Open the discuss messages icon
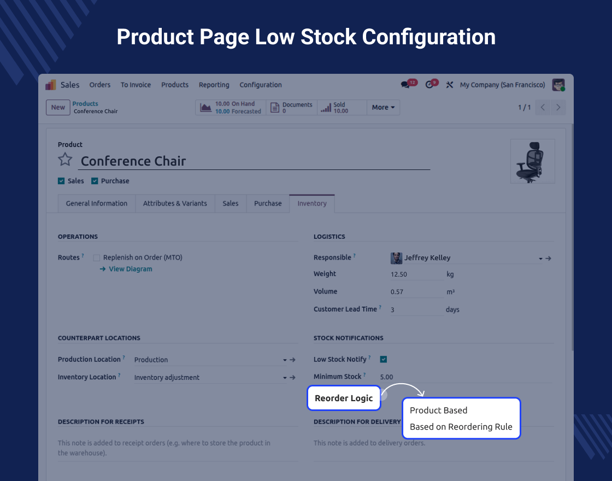This screenshot has height=481, width=612. click(405, 85)
